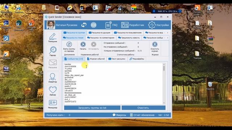
Task: Click the list scroll-up arrow
Action: coord(164,64)
